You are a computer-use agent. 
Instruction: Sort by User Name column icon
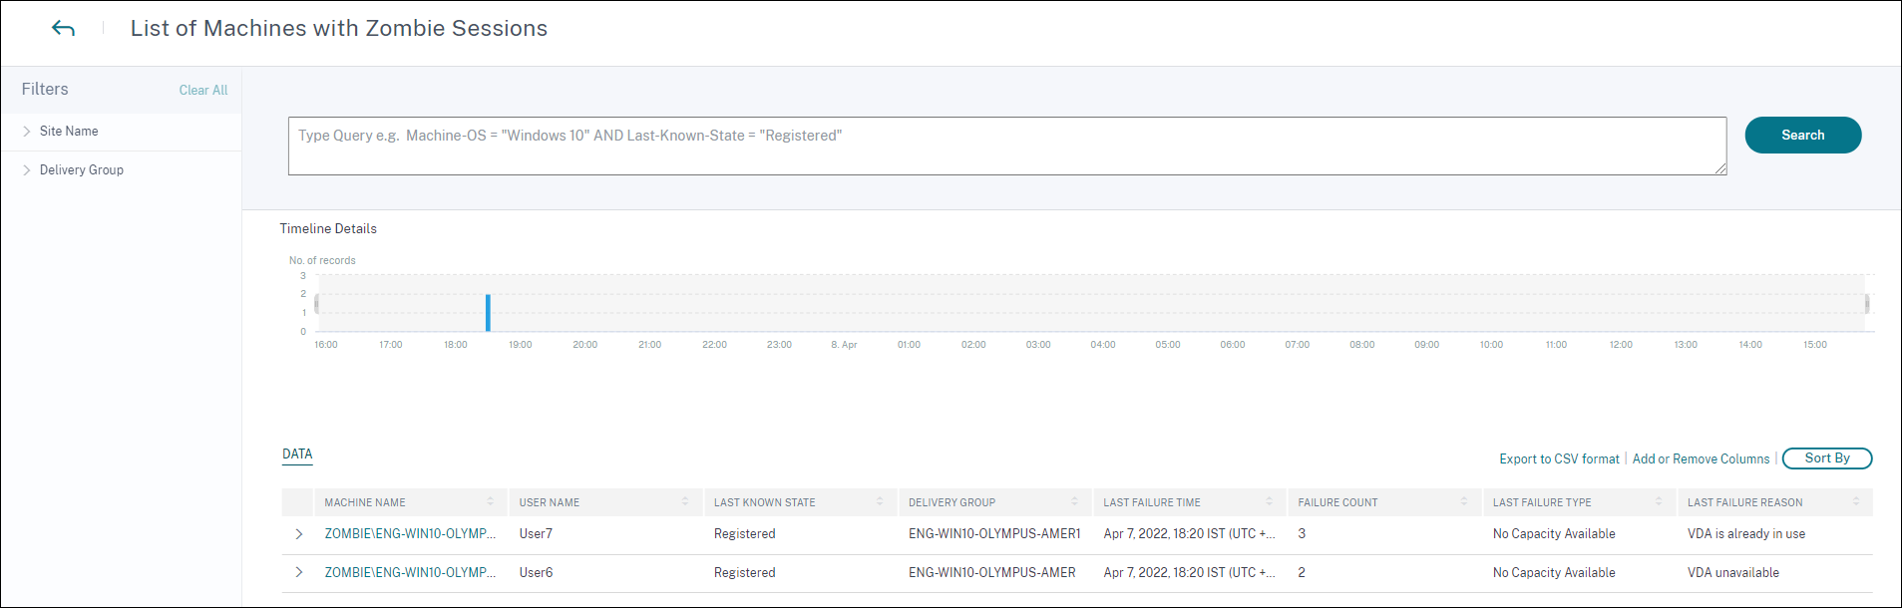click(685, 501)
